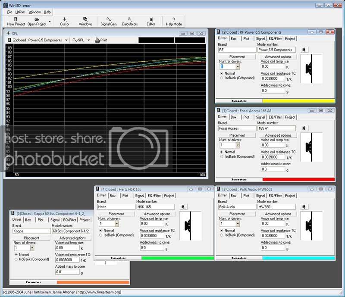Select IsoBarik (Compound) in Polk Audio window

click(x=222, y=235)
